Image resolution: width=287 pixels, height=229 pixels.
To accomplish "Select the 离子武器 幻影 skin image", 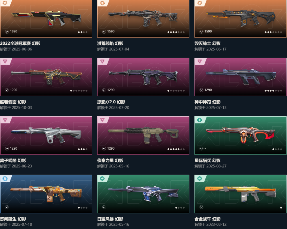I will coord(46,136).
